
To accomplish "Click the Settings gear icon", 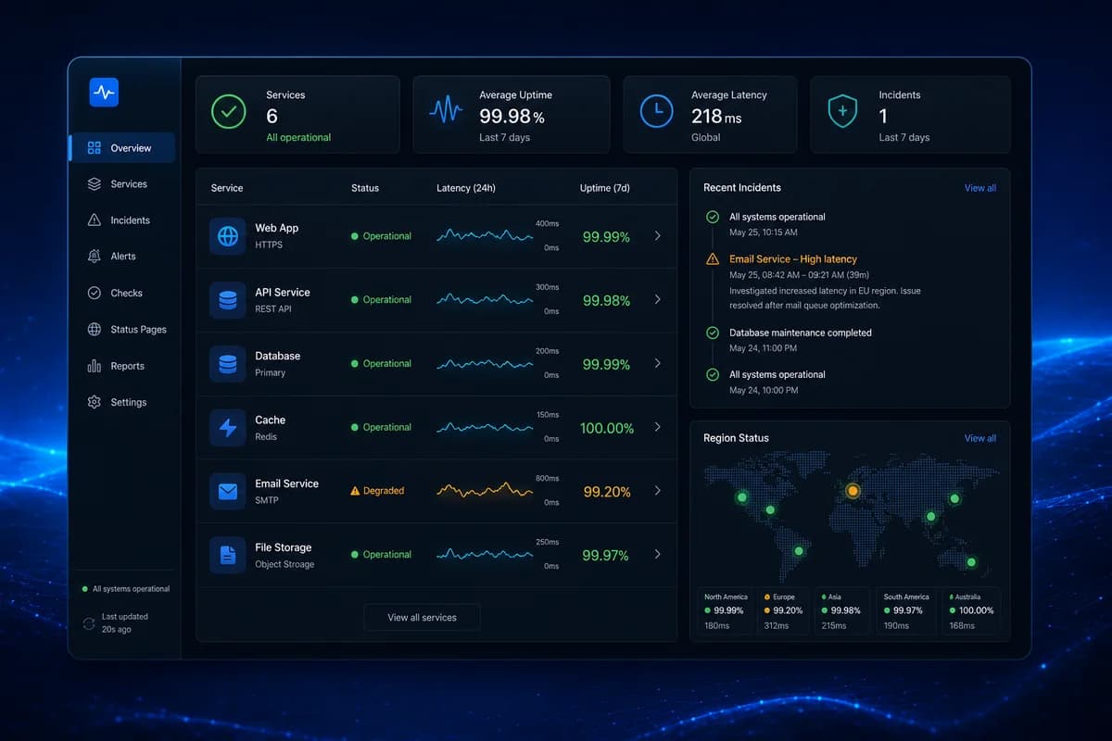I will (x=94, y=402).
